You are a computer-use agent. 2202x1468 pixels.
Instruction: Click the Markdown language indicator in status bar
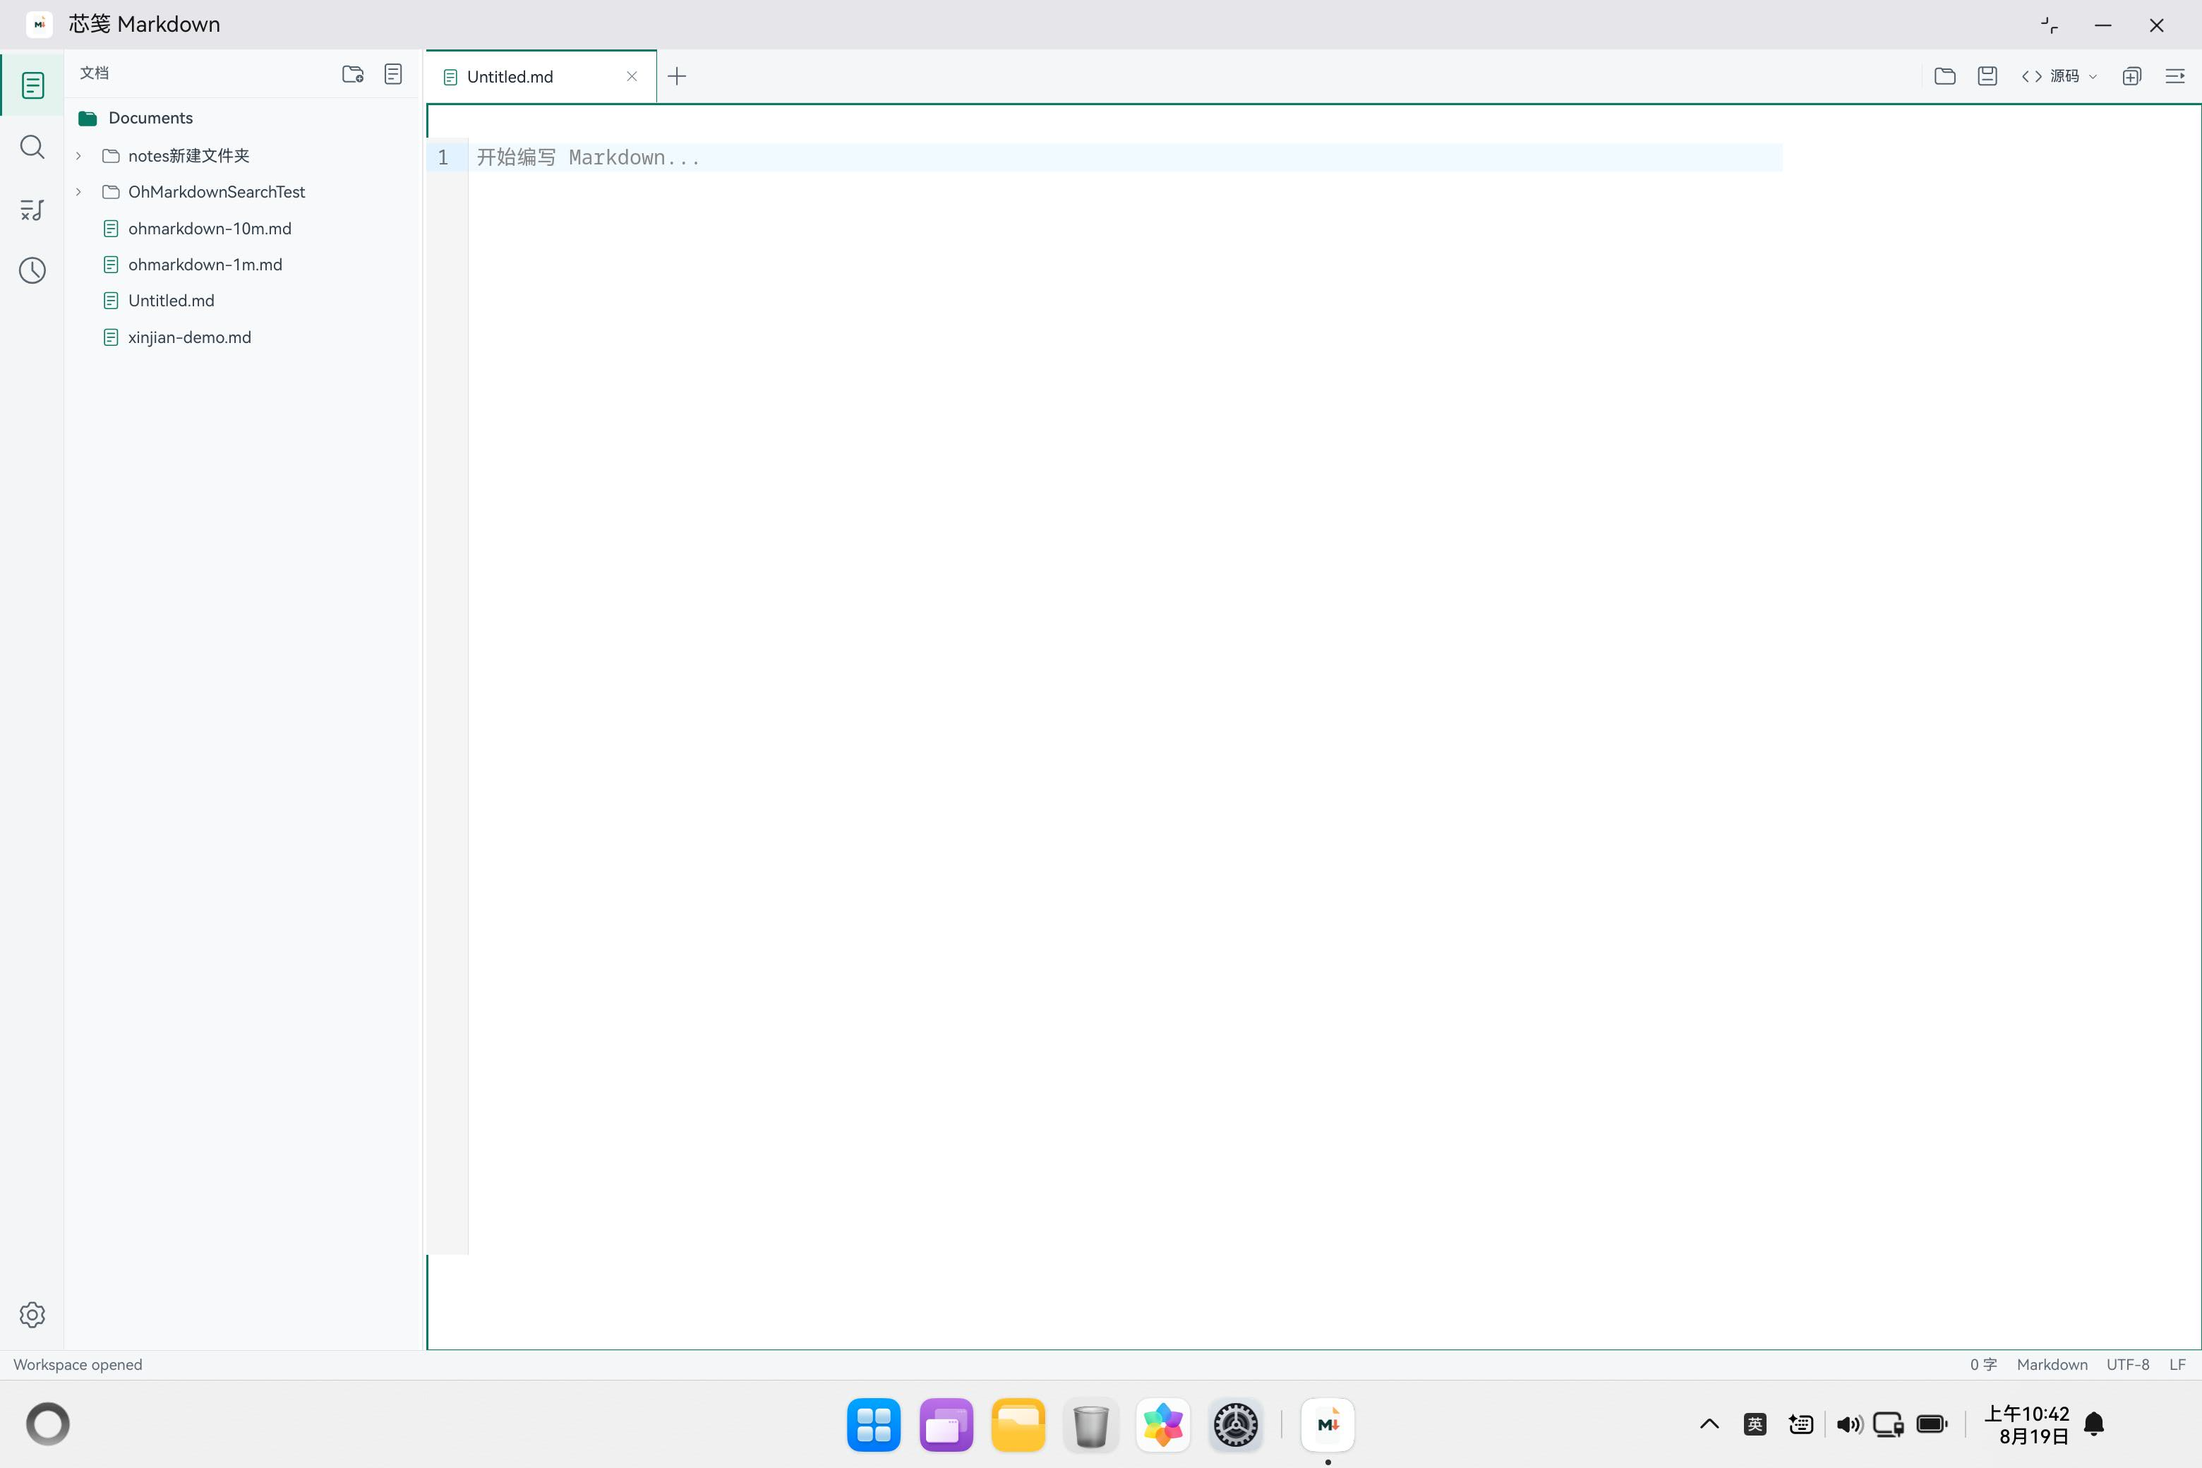coord(2052,1364)
